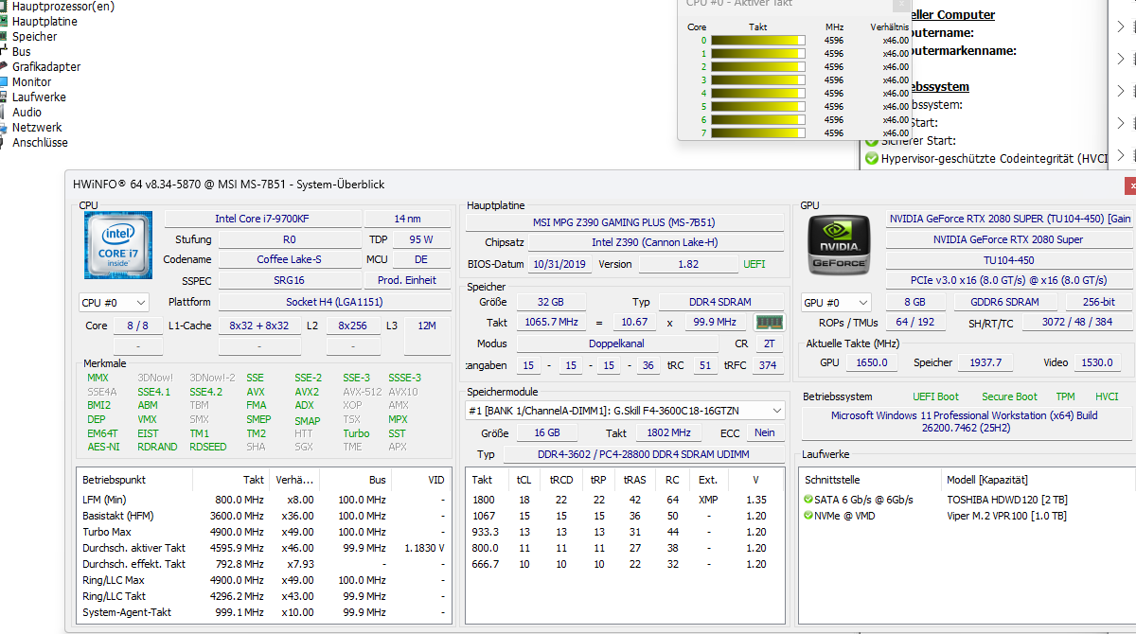1136x634 pixels.
Task: Click the Doppelkanal mode field
Action: (x=615, y=343)
